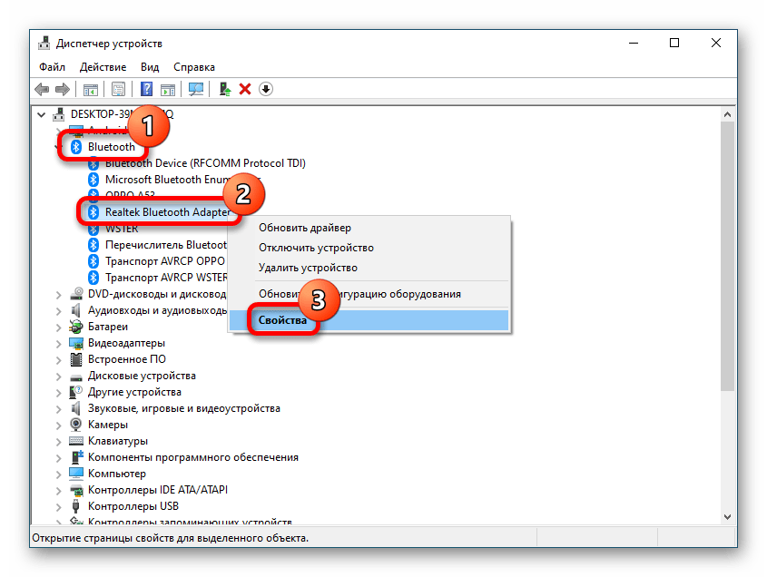Expand the Клавиатуры category arrow

point(60,441)
